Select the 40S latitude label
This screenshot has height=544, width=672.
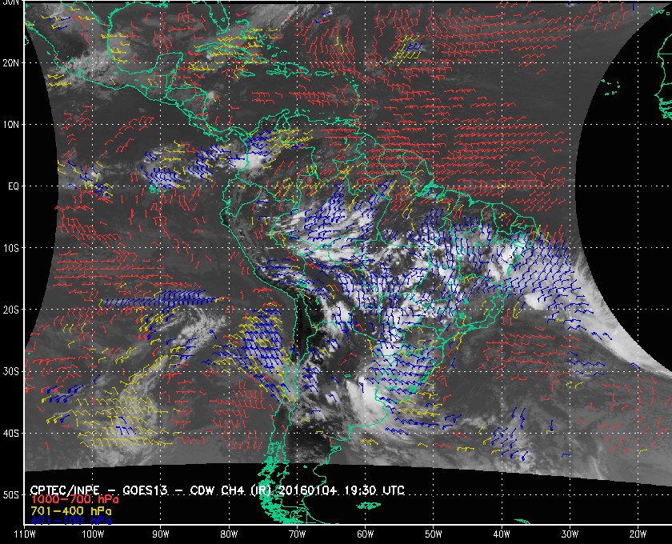pyautogui.click(x=10, y=433)
